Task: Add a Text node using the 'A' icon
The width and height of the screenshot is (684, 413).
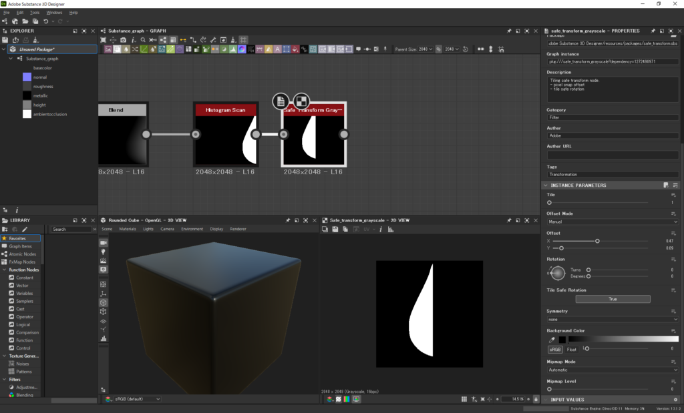Action: point(277,49)
